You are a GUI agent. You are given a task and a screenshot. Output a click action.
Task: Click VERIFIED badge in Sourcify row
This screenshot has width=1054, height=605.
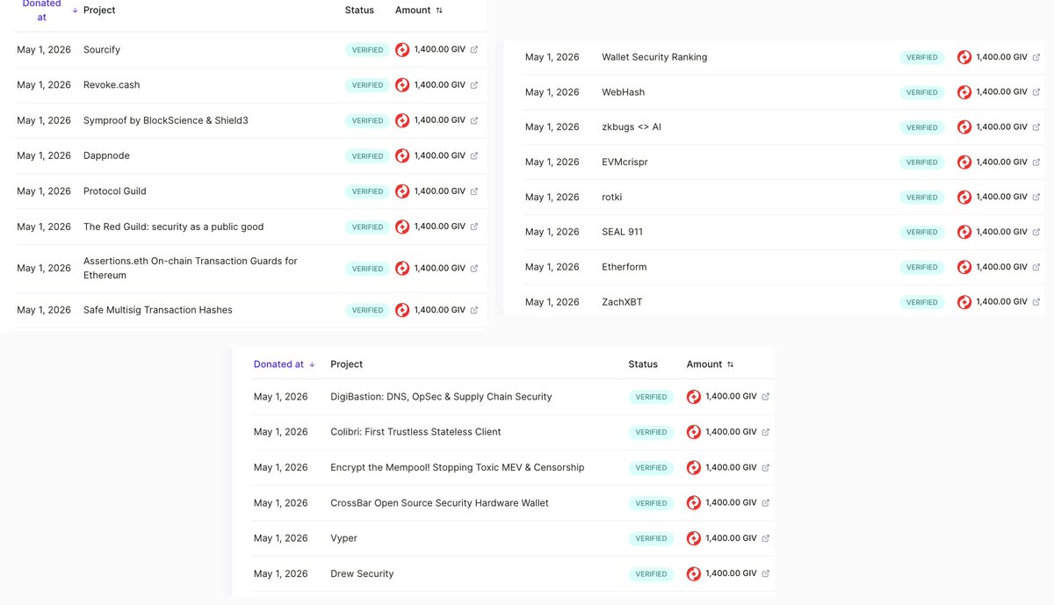tap(368, 50)
